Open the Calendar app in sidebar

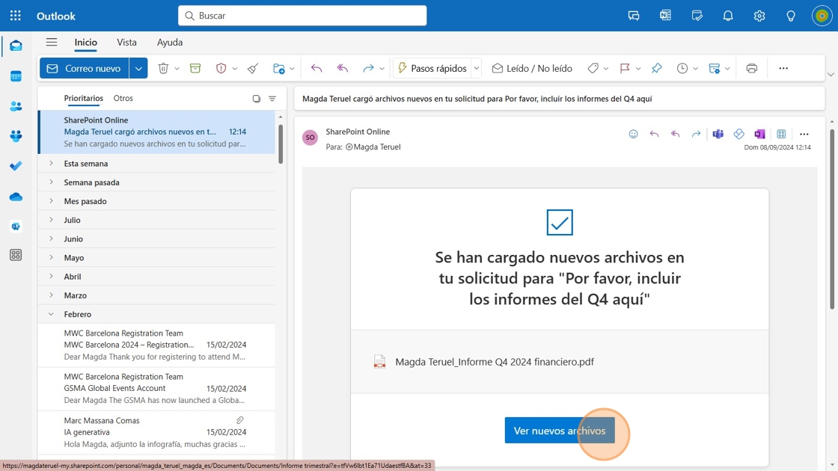16,76
